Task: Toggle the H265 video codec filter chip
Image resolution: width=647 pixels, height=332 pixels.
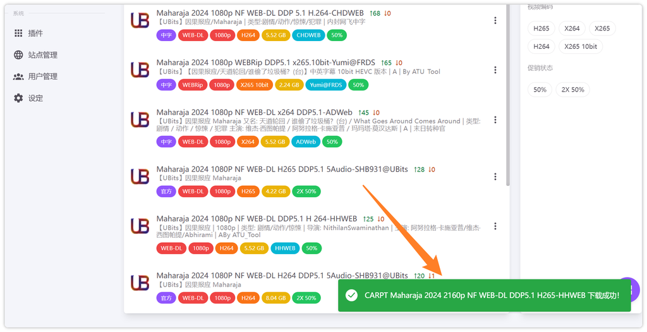Action: coord(541,28)
